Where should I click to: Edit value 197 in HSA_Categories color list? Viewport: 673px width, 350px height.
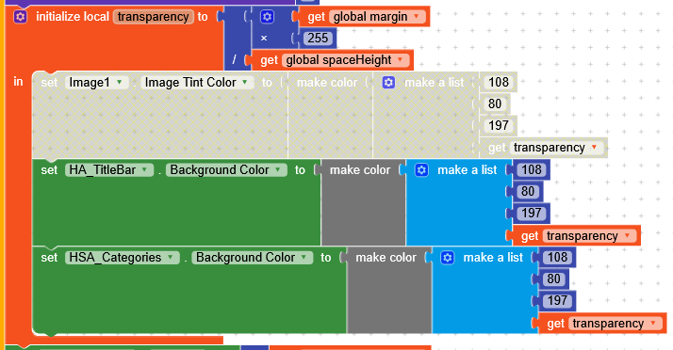pyautogui.click(x=557, y=301)
